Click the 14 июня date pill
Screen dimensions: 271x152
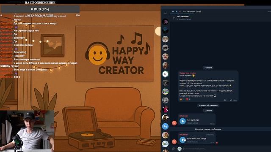(208, 68)
